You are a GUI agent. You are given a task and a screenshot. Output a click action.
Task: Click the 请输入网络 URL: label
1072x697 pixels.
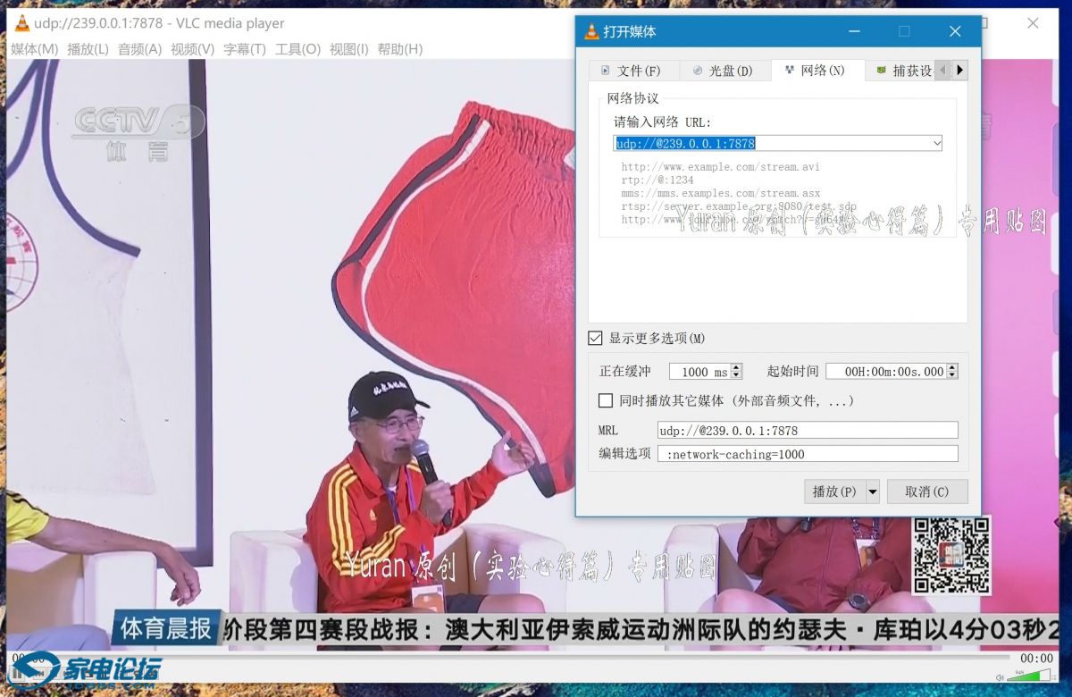pyautogui.click(x=662, y=122)
